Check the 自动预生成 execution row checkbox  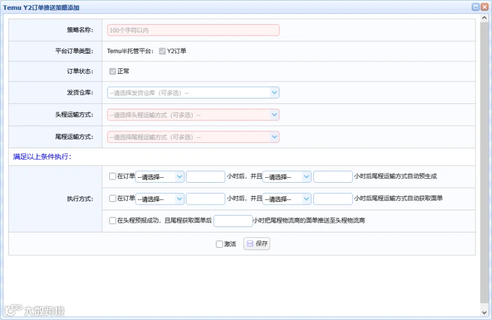pyautogui.click(x=113, y=176)
